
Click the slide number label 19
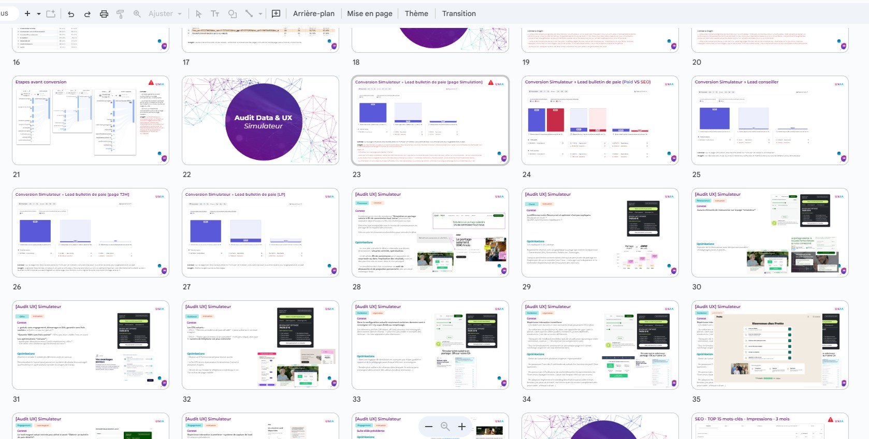pyautogui.click(x=526, y=62)
